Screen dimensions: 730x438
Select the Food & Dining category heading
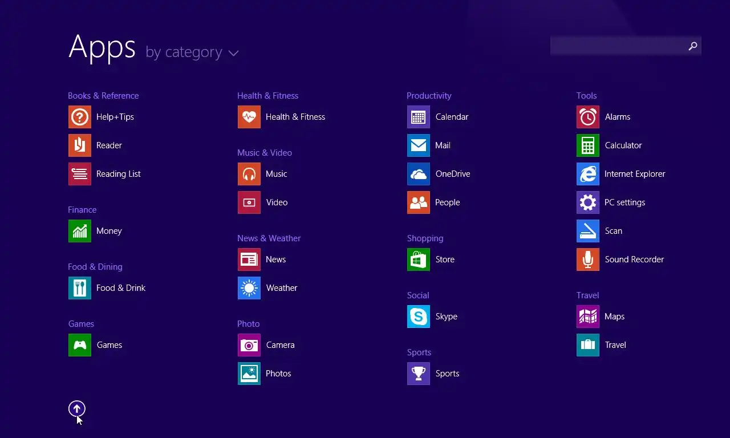[x=95, y=267]
